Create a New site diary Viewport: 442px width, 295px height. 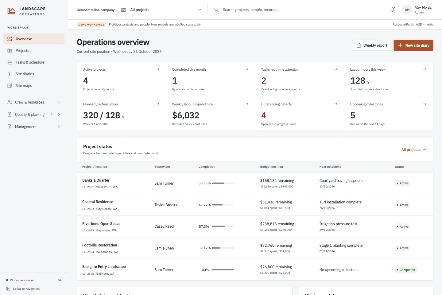(x=413, y=45)
